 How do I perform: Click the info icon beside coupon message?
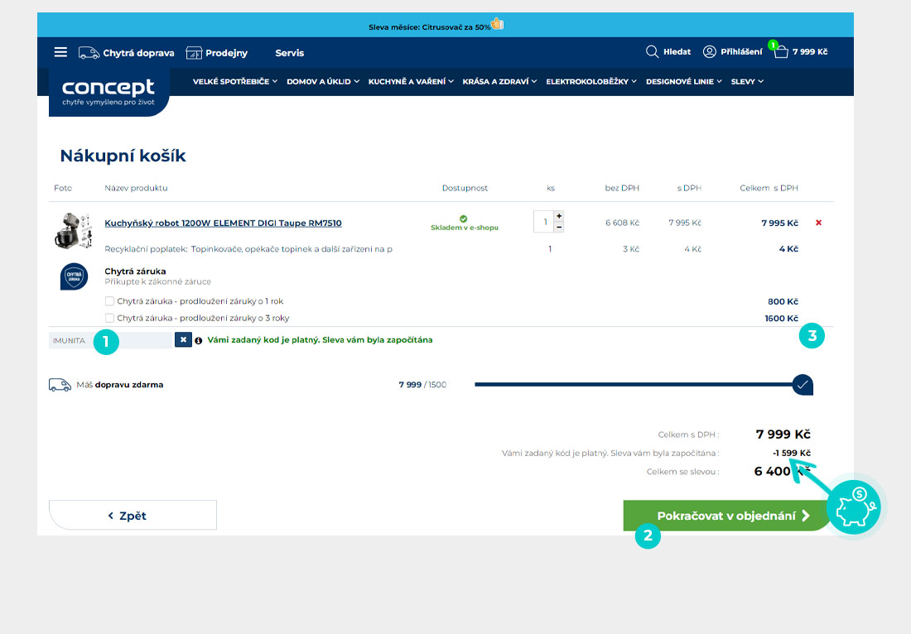click(x=199, y=341)
